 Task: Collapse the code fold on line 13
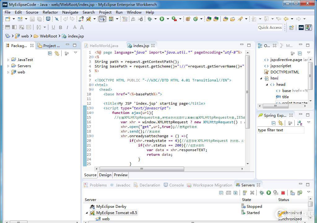93,108
